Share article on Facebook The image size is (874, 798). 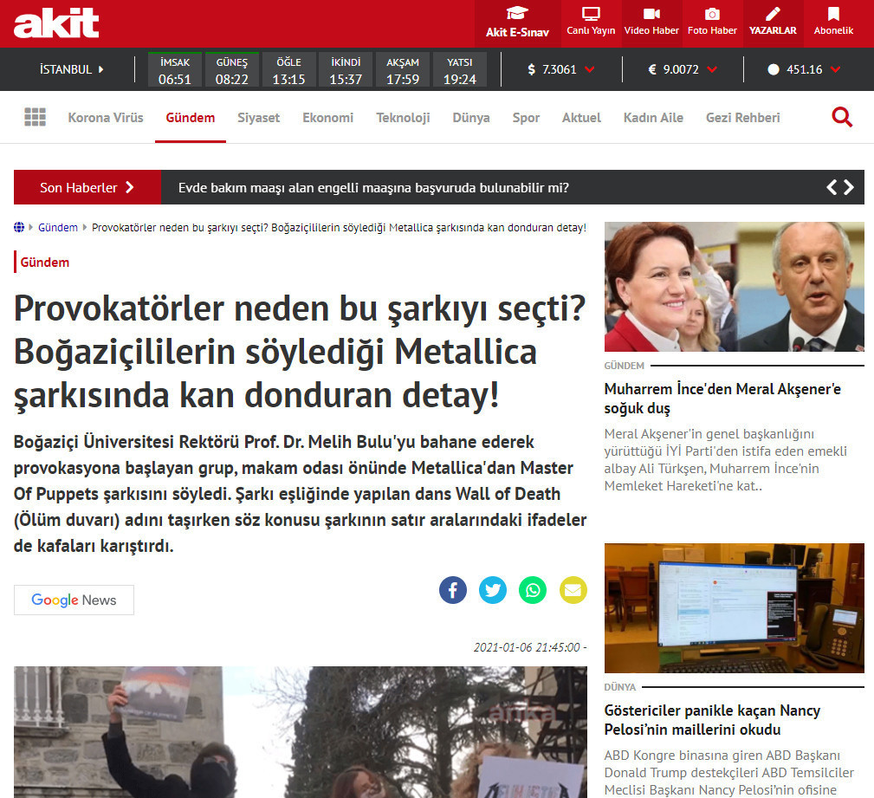[453, 590]
